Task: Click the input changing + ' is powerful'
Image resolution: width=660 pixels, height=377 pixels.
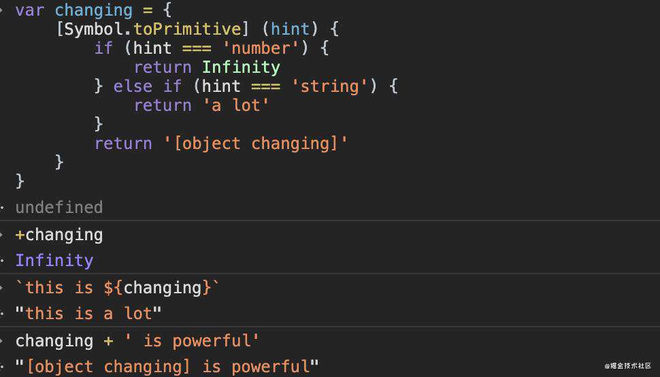Action: (137, 341)
